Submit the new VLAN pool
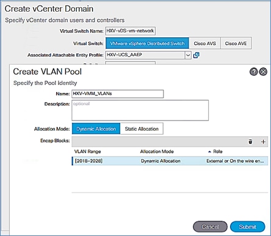The height and width of the screenshot is (236, 271). coord(247,227)
